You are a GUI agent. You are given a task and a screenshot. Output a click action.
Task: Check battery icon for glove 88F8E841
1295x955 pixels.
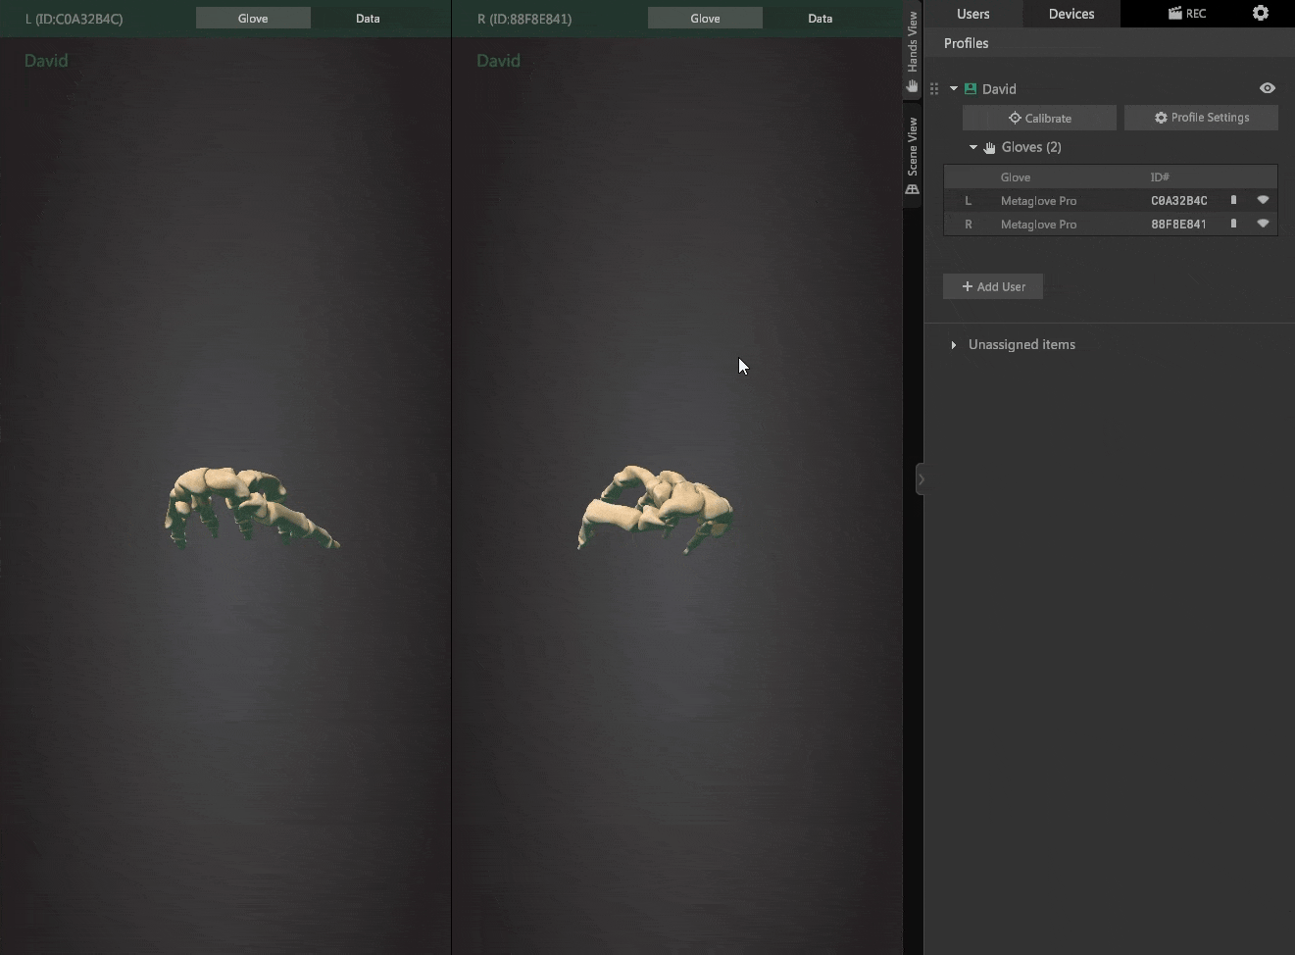point(1233,224)
